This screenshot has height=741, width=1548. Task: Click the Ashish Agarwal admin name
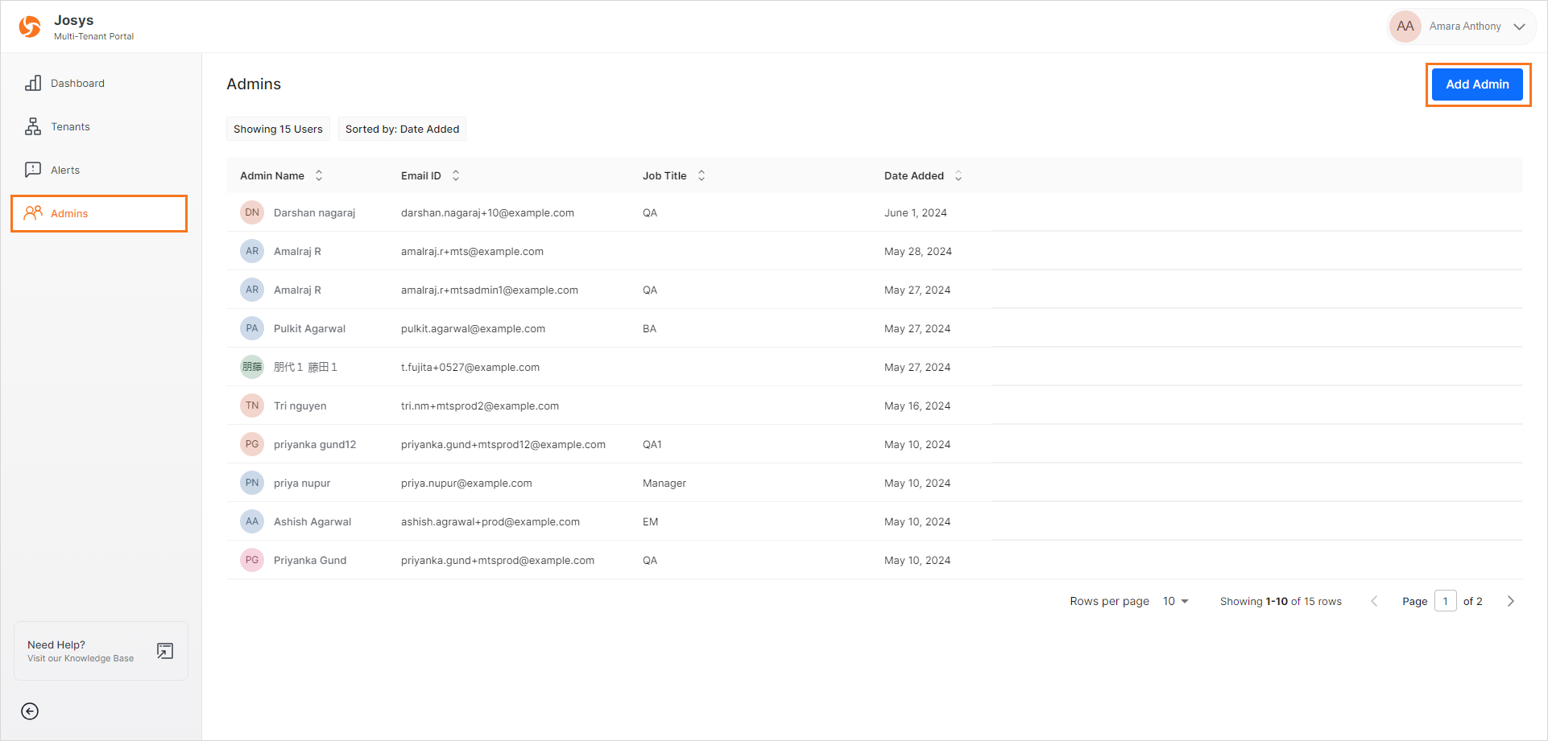(x=312, y=521)
